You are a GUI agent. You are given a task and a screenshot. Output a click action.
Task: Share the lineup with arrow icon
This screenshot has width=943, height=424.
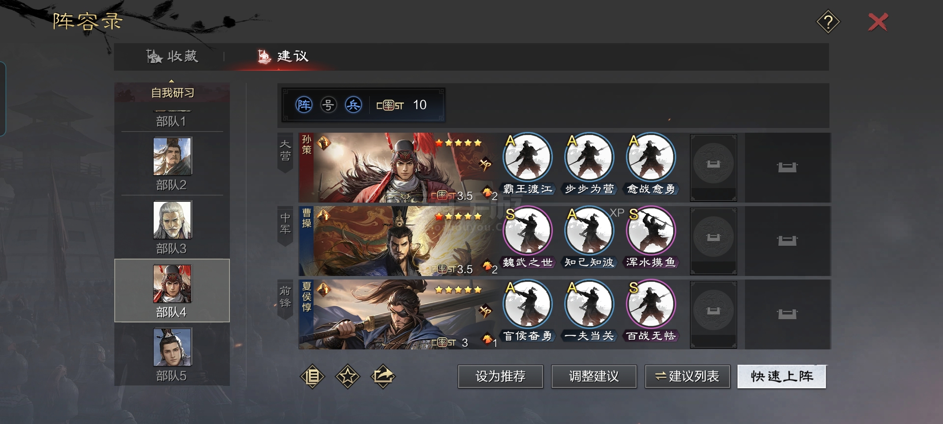coord(383,376)
